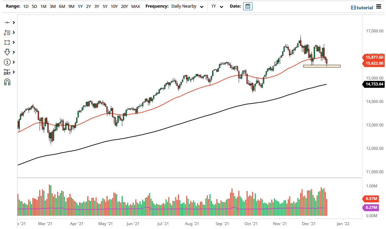Select the rectangle shape tool

7,42
